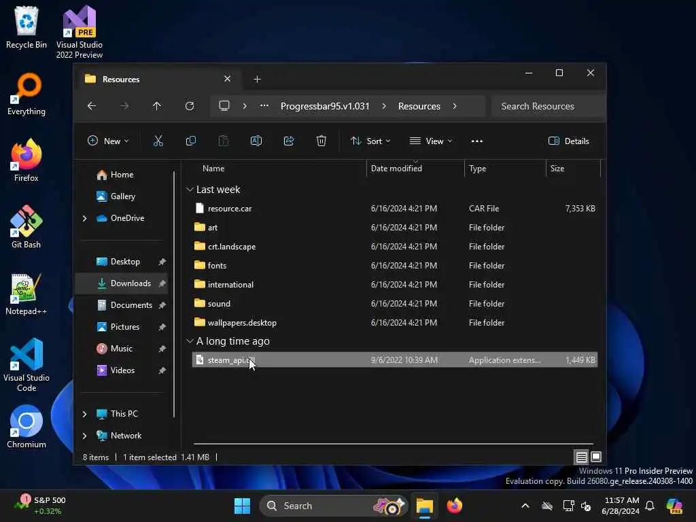Expand This PC in navigation pane
696x522 pixels.
click(84, 414)
